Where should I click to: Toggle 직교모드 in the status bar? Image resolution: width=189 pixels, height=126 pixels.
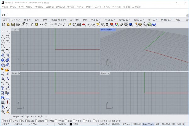point(116,124)
